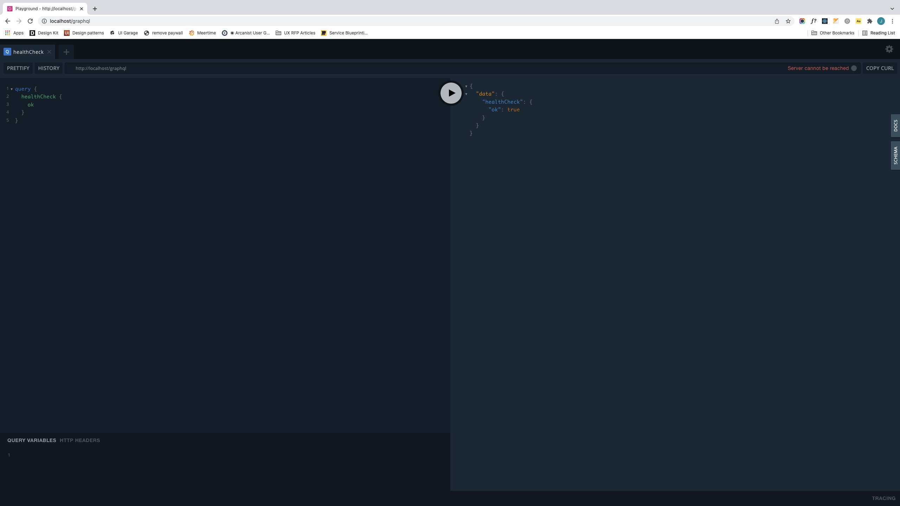Click the Play button to execute query

click(450, 93)
